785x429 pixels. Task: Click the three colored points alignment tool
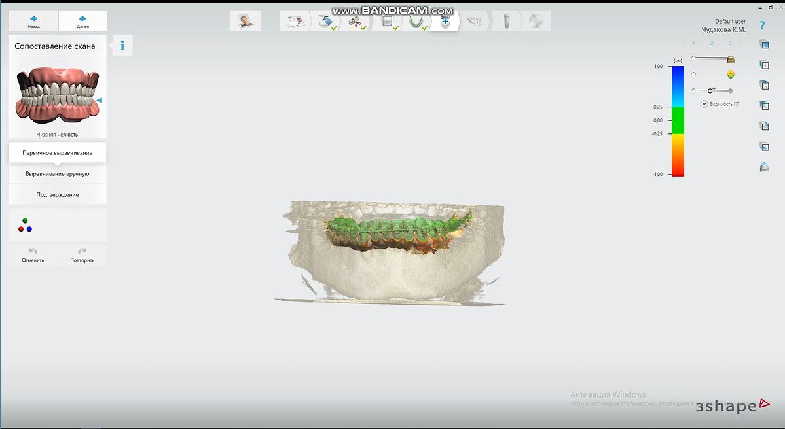25,225
